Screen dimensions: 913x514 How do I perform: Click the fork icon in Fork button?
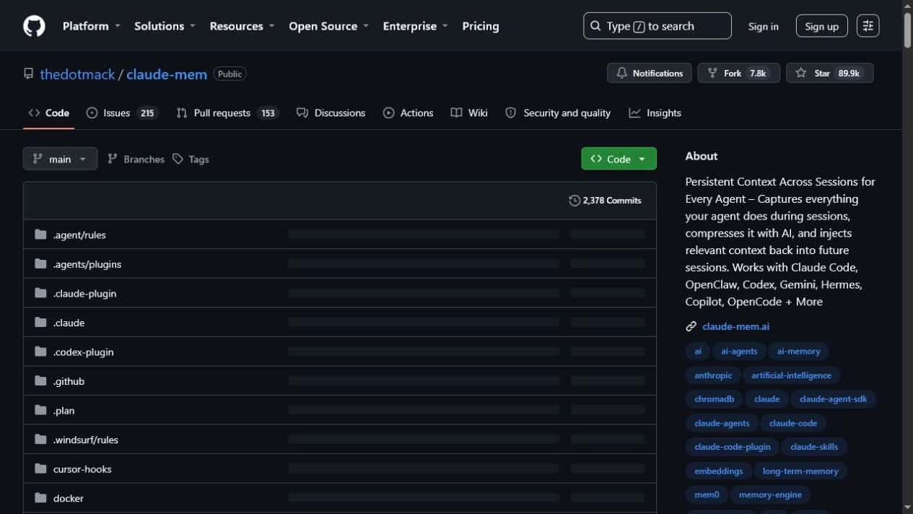pyautogui.click(x=712, y=73)
